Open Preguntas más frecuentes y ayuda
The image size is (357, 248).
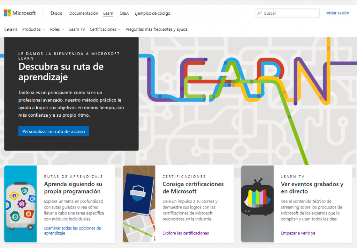(x=156, y=29)
